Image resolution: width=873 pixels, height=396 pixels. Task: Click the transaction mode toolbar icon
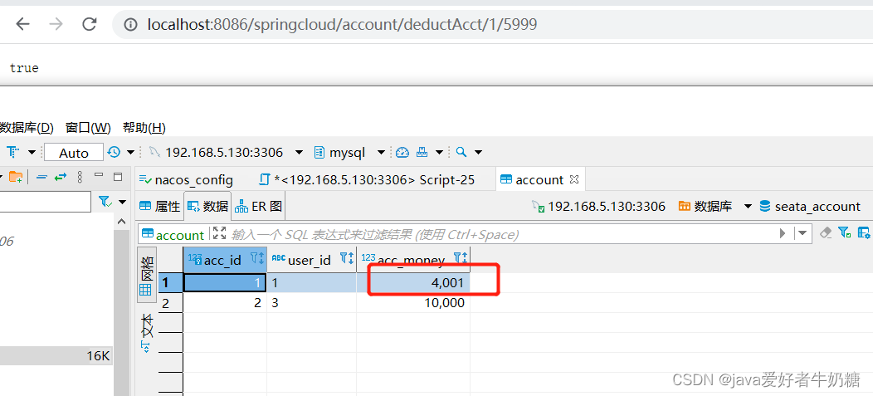tap(13, 152)
